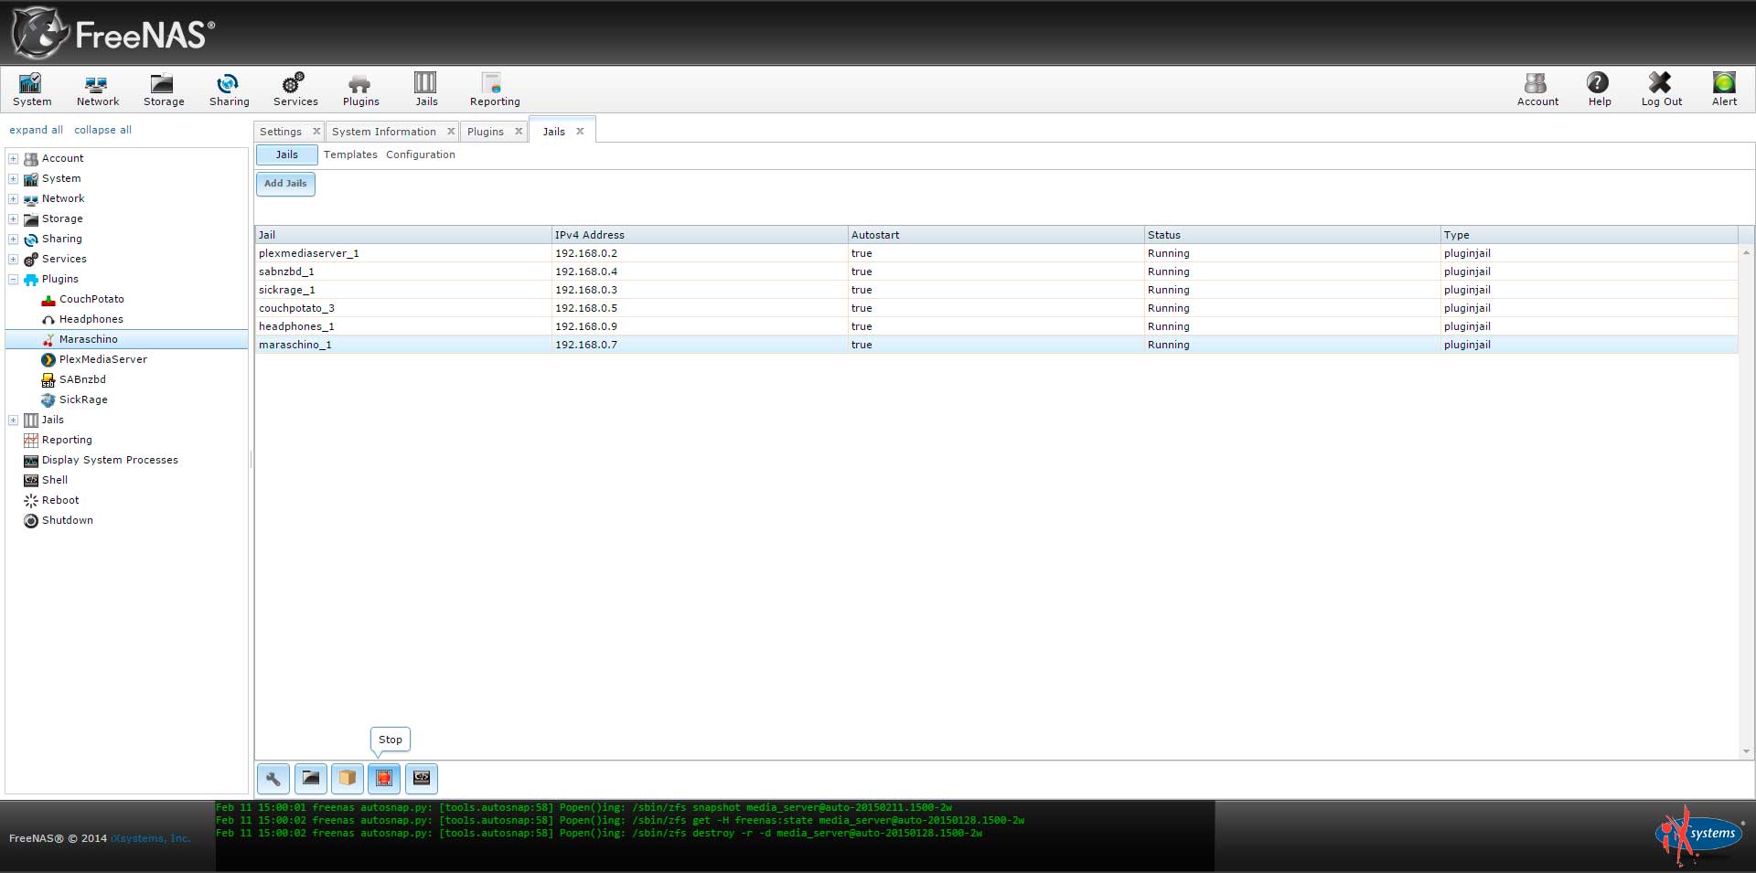This screenshot has width=1756, height=873.
Task: Click the folder Add Storage jail button
Action: click(x=311, y=779)
